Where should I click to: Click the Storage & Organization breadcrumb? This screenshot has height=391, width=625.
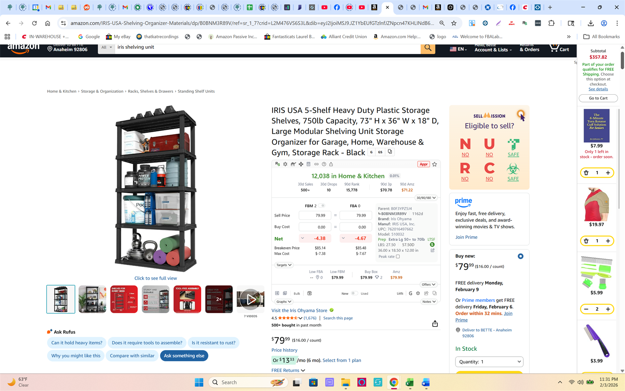tap(102, 91)
